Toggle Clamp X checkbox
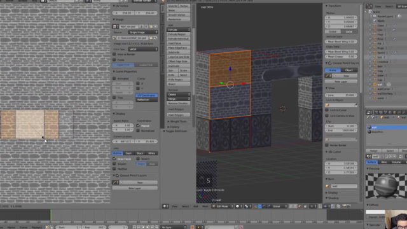Viewport: 407px width, 229px height. pos(138,83)
